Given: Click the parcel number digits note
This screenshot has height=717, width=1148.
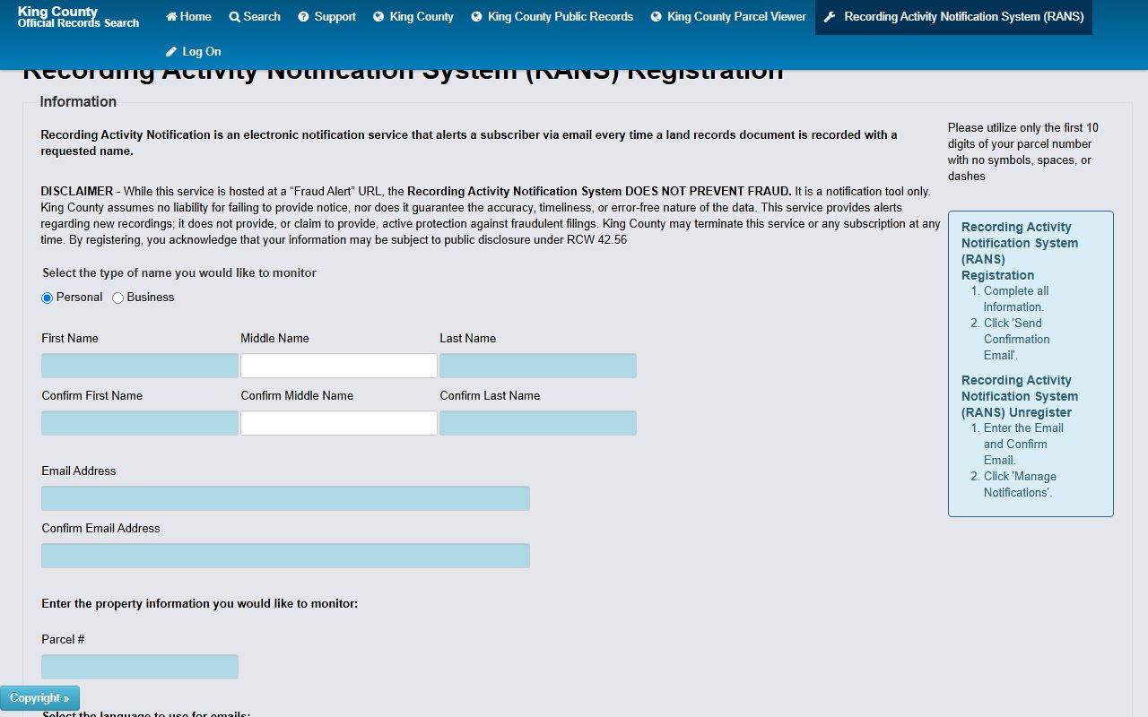Looking at the screenshot, I should click(x=1023, y=151).
